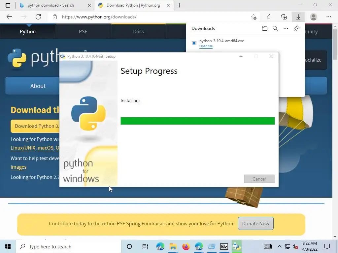Image resolution: width=338 pixels, height=253 pixels.
Task: Open the tab actions menu icon
Action: (x=8, y=5)
